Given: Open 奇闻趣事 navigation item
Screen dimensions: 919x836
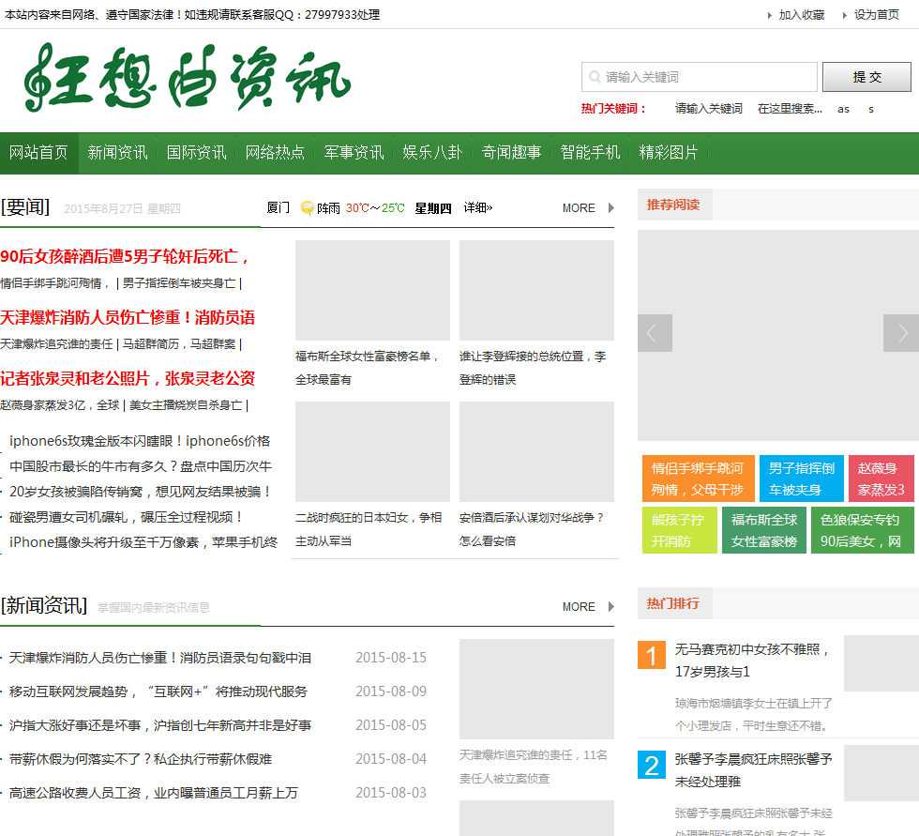Looking at the screenshot, I should (511, 152).
